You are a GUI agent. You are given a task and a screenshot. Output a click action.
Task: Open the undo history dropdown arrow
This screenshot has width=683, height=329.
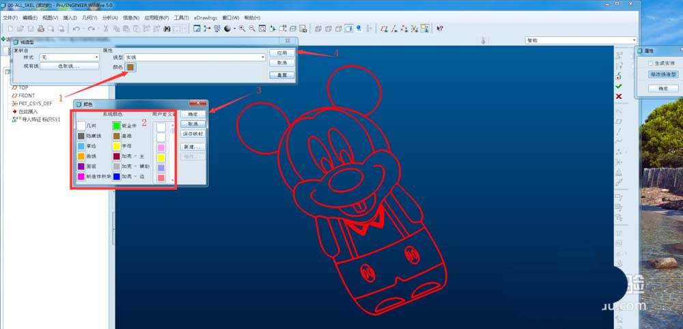pyautogui.click(x=83, y=29)
